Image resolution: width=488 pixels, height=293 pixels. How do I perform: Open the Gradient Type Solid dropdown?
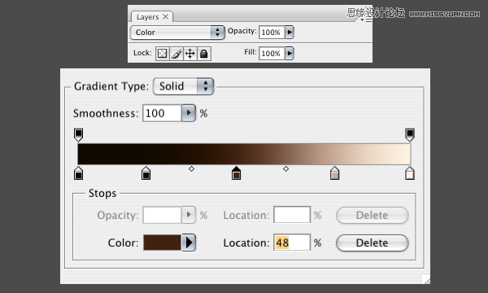pyautogui.click(x=183, y=86)
